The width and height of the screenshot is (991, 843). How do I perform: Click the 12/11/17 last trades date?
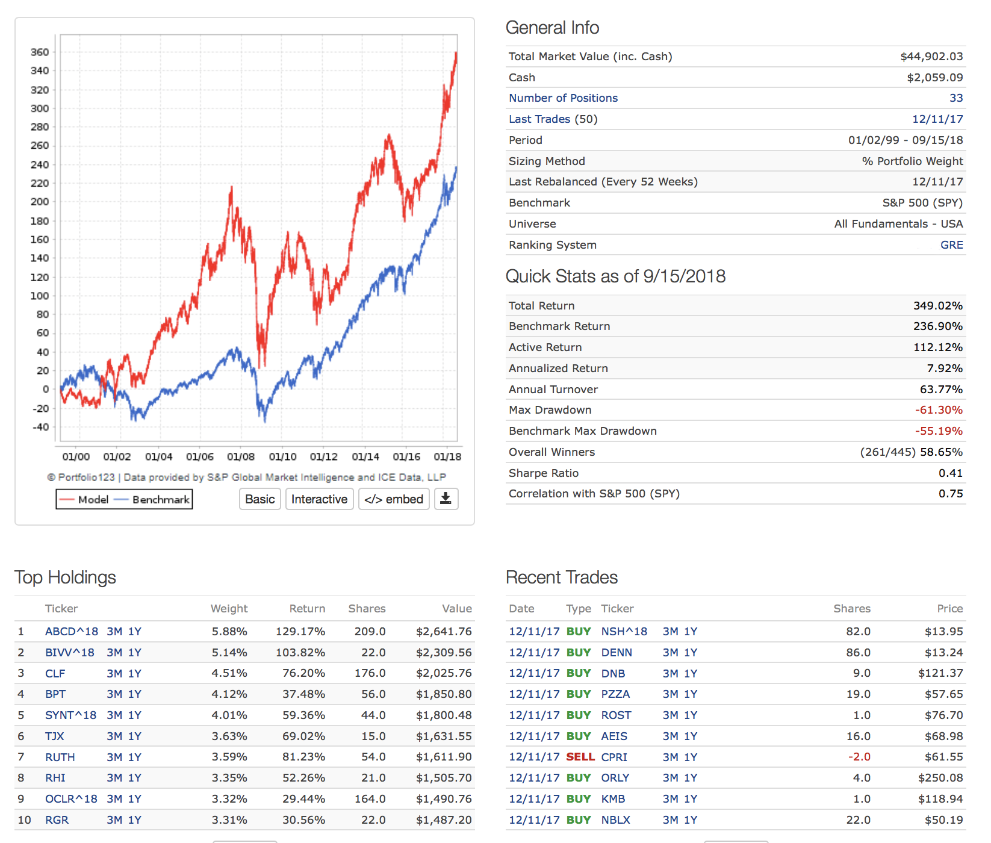coord(937,119)
